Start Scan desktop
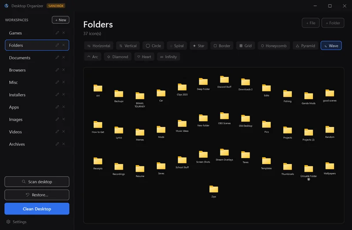Viewport: 352px width, 230px height. 37,182
